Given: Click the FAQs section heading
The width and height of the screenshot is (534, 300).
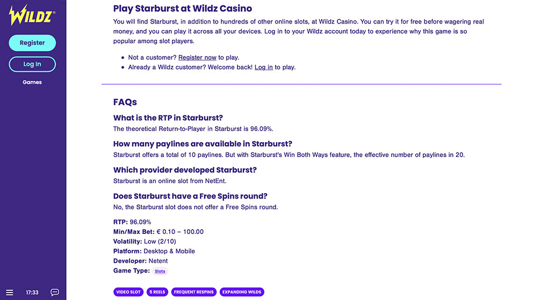Looking at the screenshot, I should tap(125, 102).
